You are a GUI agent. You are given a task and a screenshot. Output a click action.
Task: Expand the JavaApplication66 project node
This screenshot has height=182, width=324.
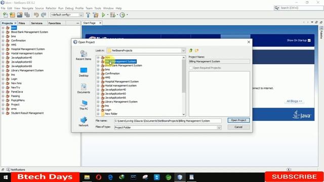coord(3,66)
